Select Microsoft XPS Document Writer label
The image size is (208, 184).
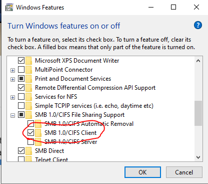(77, 61)
